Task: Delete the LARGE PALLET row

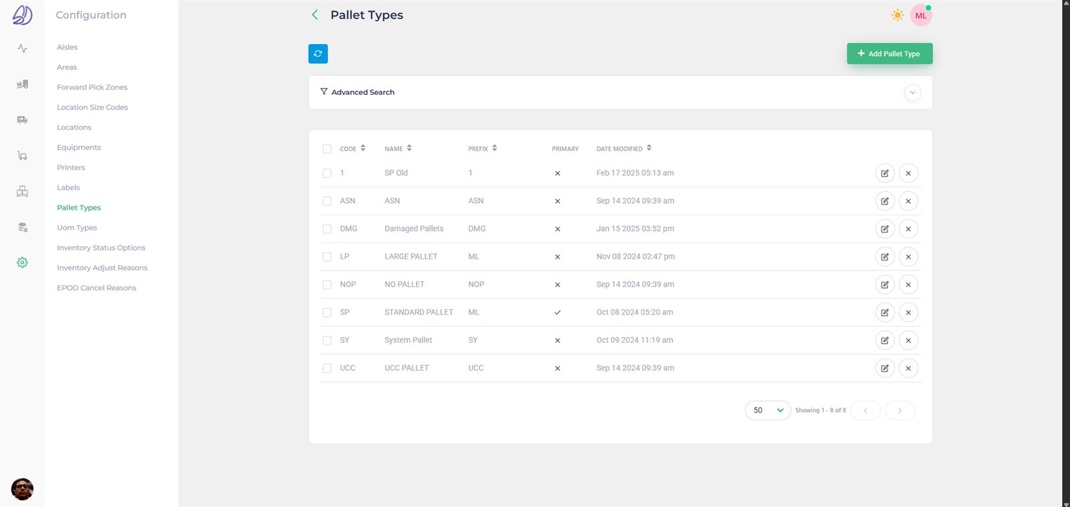Action: 908,257
